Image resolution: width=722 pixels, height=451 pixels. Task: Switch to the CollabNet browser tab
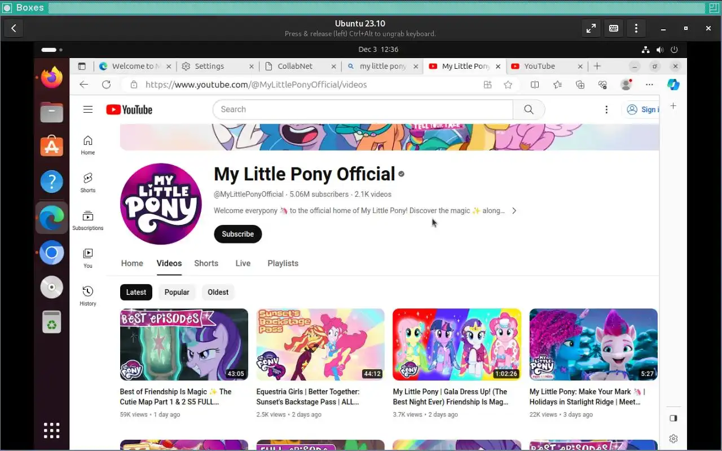click(301, 66)
